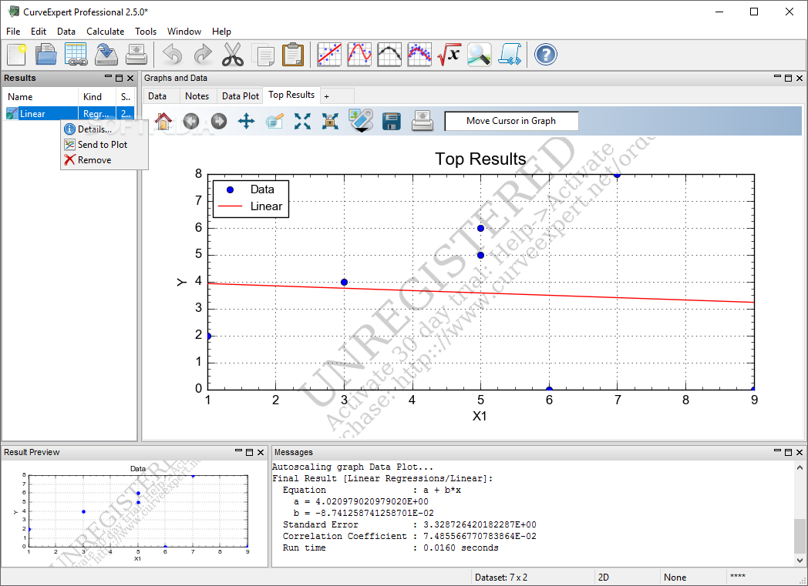Click the Move Cursor in Graph field
Image resolution: width=808 pixels, height=586 pixels.
coord(511,121)
